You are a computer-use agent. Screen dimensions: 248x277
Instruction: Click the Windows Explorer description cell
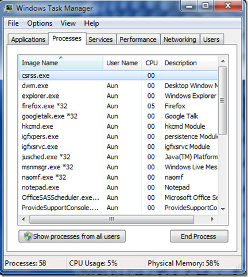[191, 96]
